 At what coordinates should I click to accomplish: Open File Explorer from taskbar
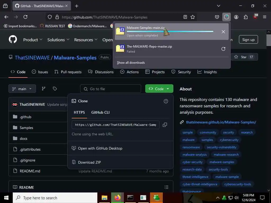click(x=104, y=198)
